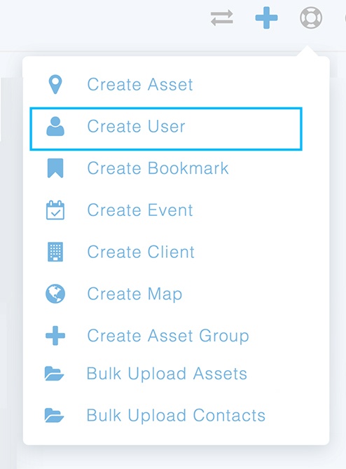Click the globe icon beside Create Map
This screenshot has width=346, height=469.
55,294
